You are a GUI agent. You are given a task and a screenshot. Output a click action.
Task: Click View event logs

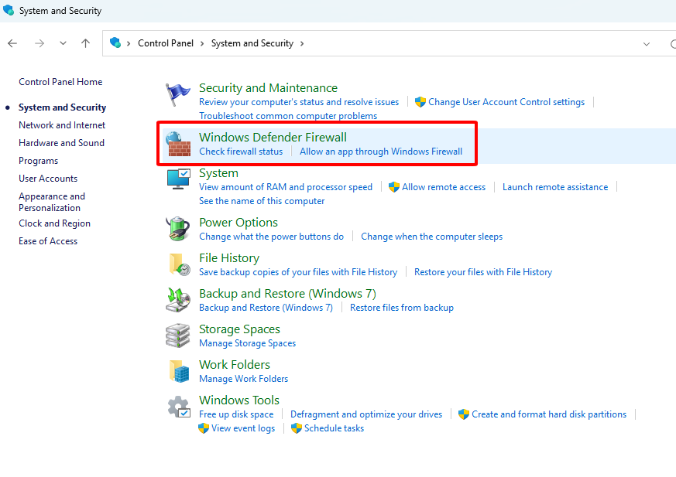(x=242, y=428)
